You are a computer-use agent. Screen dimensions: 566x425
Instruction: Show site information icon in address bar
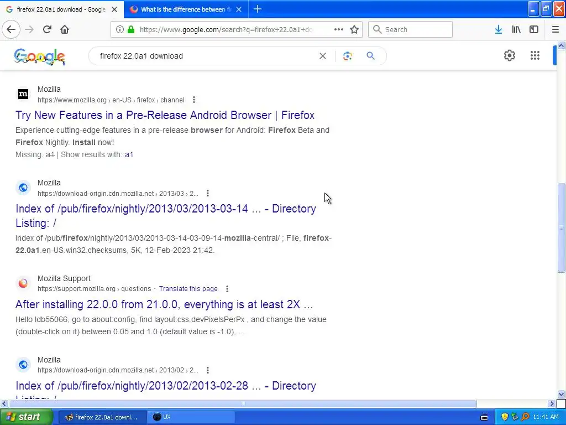point(119,29)
